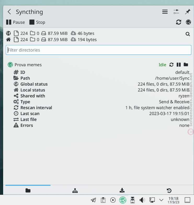Viewport: 194px width, 205px height.
Task: Select the Last file unknown row
Action: 101,119
